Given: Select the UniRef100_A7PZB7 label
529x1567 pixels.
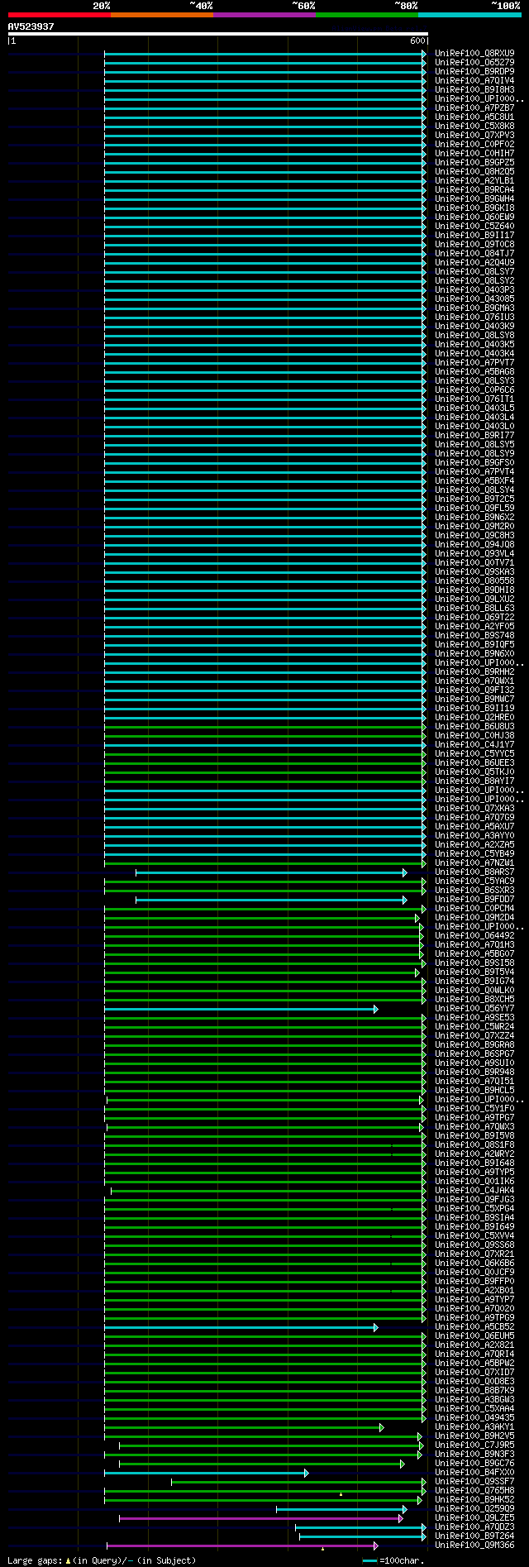Looking at the screenshot, I should point(474,107).
